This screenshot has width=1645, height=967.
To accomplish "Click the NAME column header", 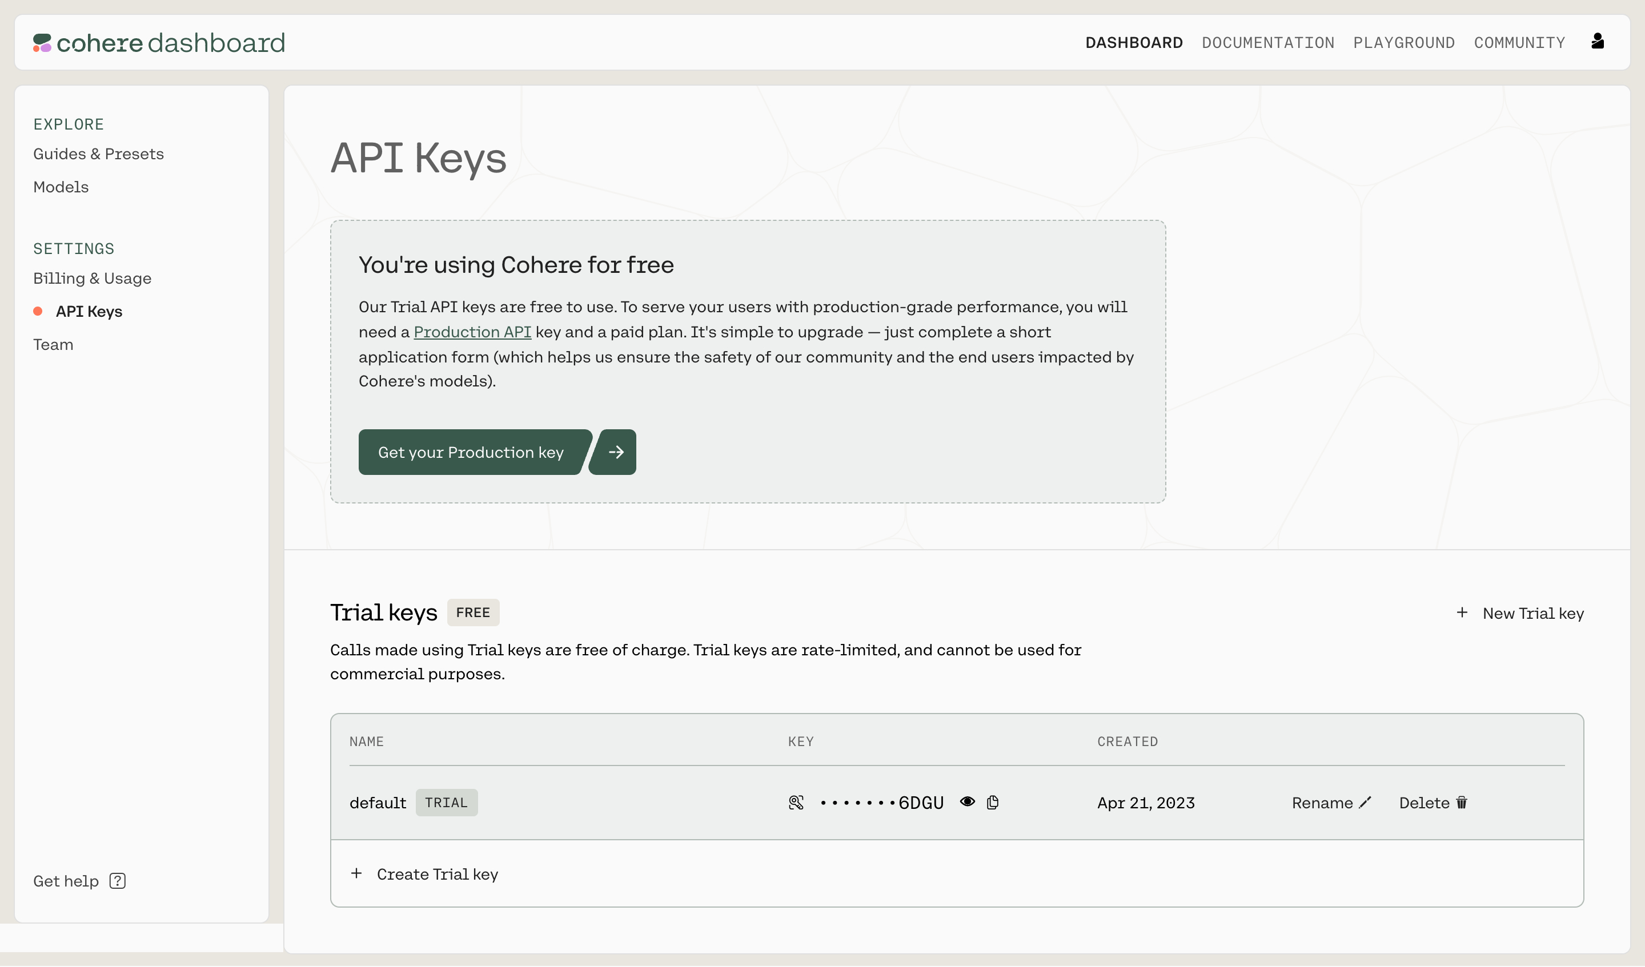I will (366, 742).
